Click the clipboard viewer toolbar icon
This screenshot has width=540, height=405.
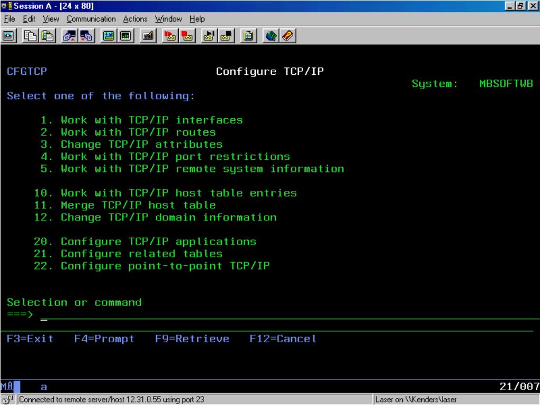pos(248,36)
